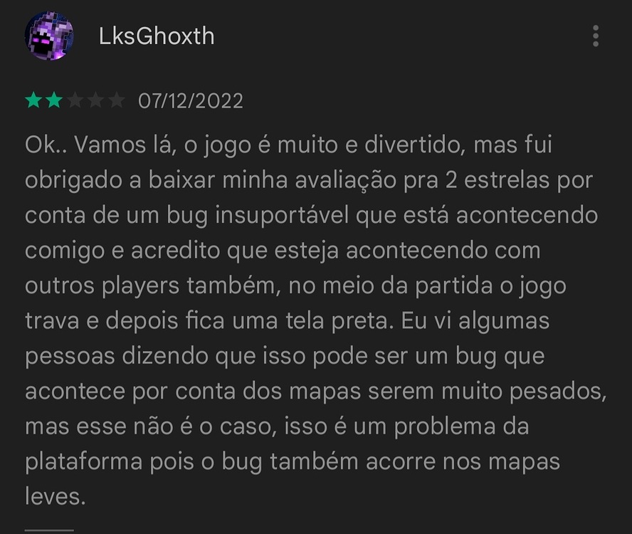Click the third grey rating star
632x534 pixels.
point(75,100)
